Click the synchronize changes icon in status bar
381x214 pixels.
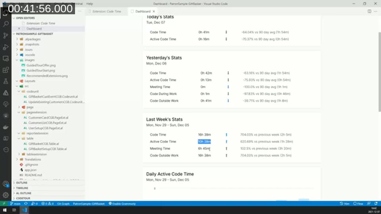coord(26,204)
